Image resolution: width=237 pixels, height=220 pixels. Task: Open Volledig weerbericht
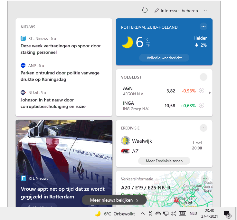click(x=164, y=58)
